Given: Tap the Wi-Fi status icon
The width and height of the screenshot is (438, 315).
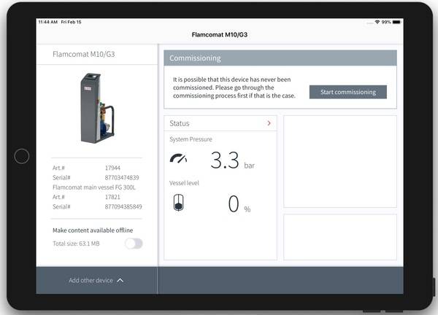Looking at the screenshot, I should 377,22.
